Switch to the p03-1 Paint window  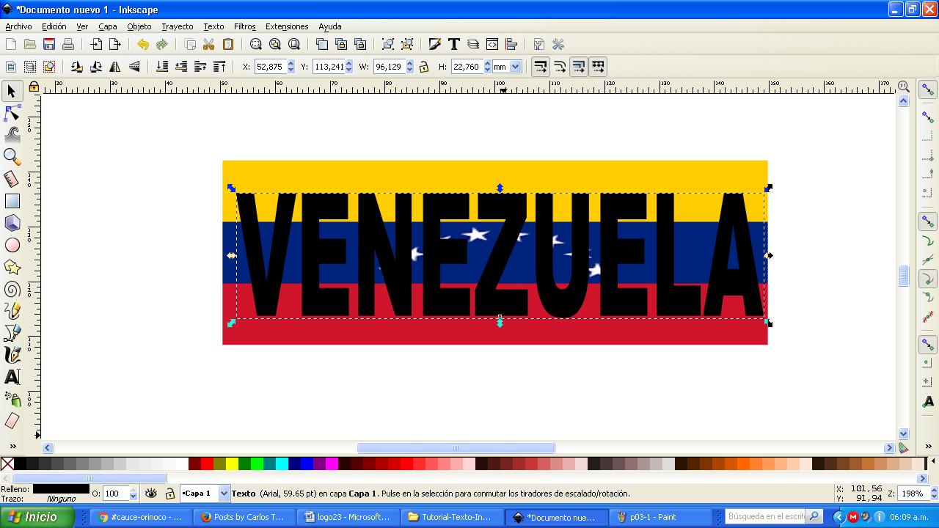click(x=661, y=517)
